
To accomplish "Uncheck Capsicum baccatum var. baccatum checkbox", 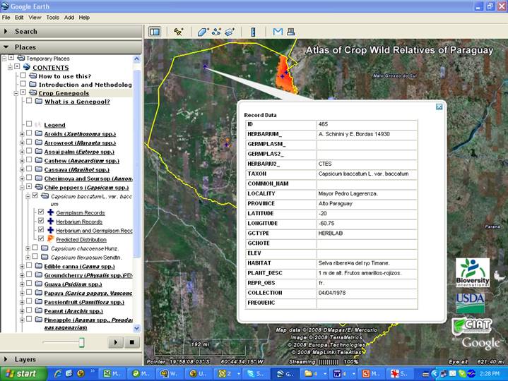I will pyautogui.click(x=35, y=195).
